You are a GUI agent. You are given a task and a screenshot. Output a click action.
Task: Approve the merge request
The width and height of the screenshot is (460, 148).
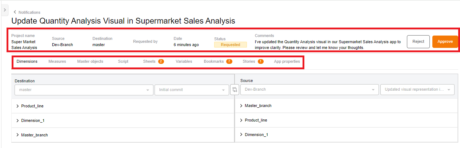(445, 41)
